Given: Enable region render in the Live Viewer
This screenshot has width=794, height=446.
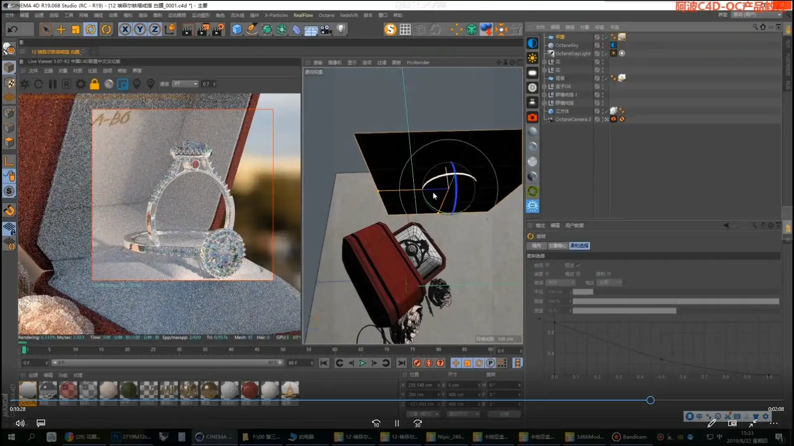Looking at the screenshot, I should 122,84.
